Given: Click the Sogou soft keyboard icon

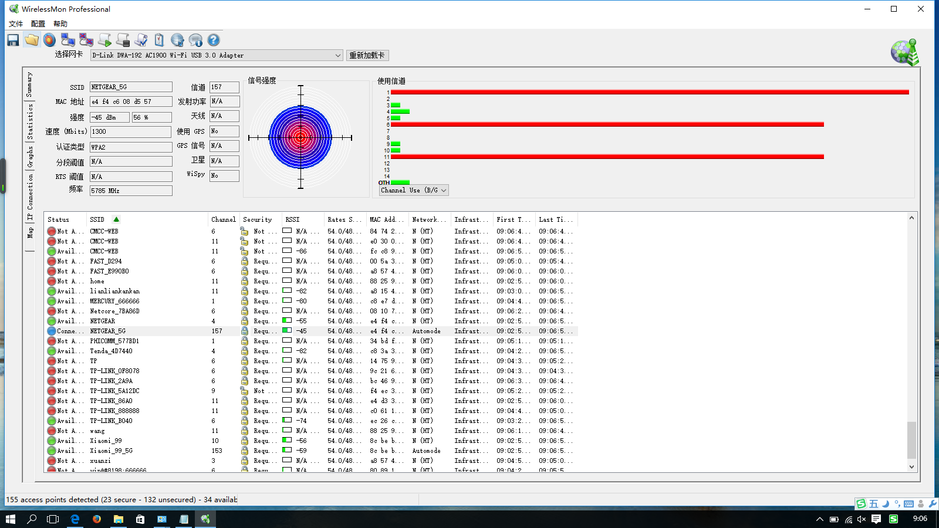Looking at the screenshot, I should (908, 503).
